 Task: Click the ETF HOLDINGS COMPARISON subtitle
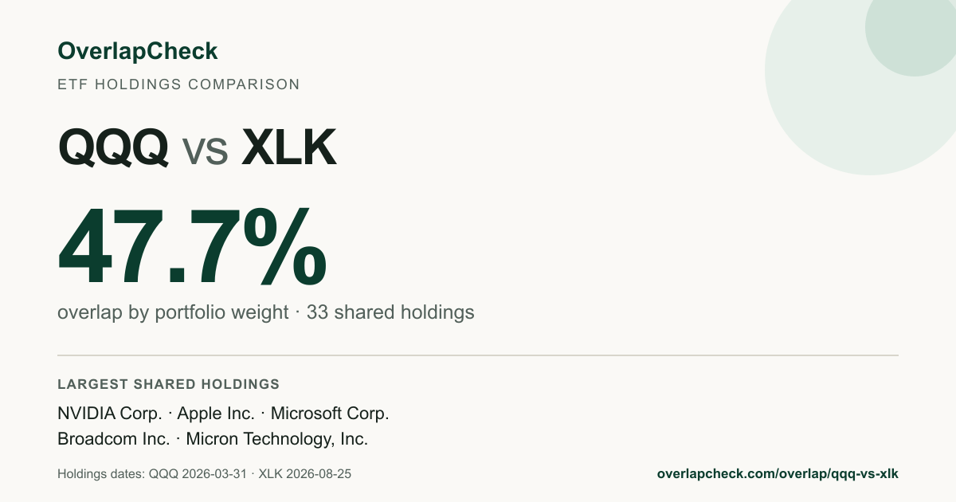pos(178,84)
